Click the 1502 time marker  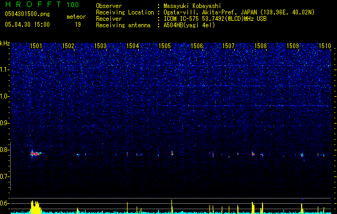(x=68, y=45)
